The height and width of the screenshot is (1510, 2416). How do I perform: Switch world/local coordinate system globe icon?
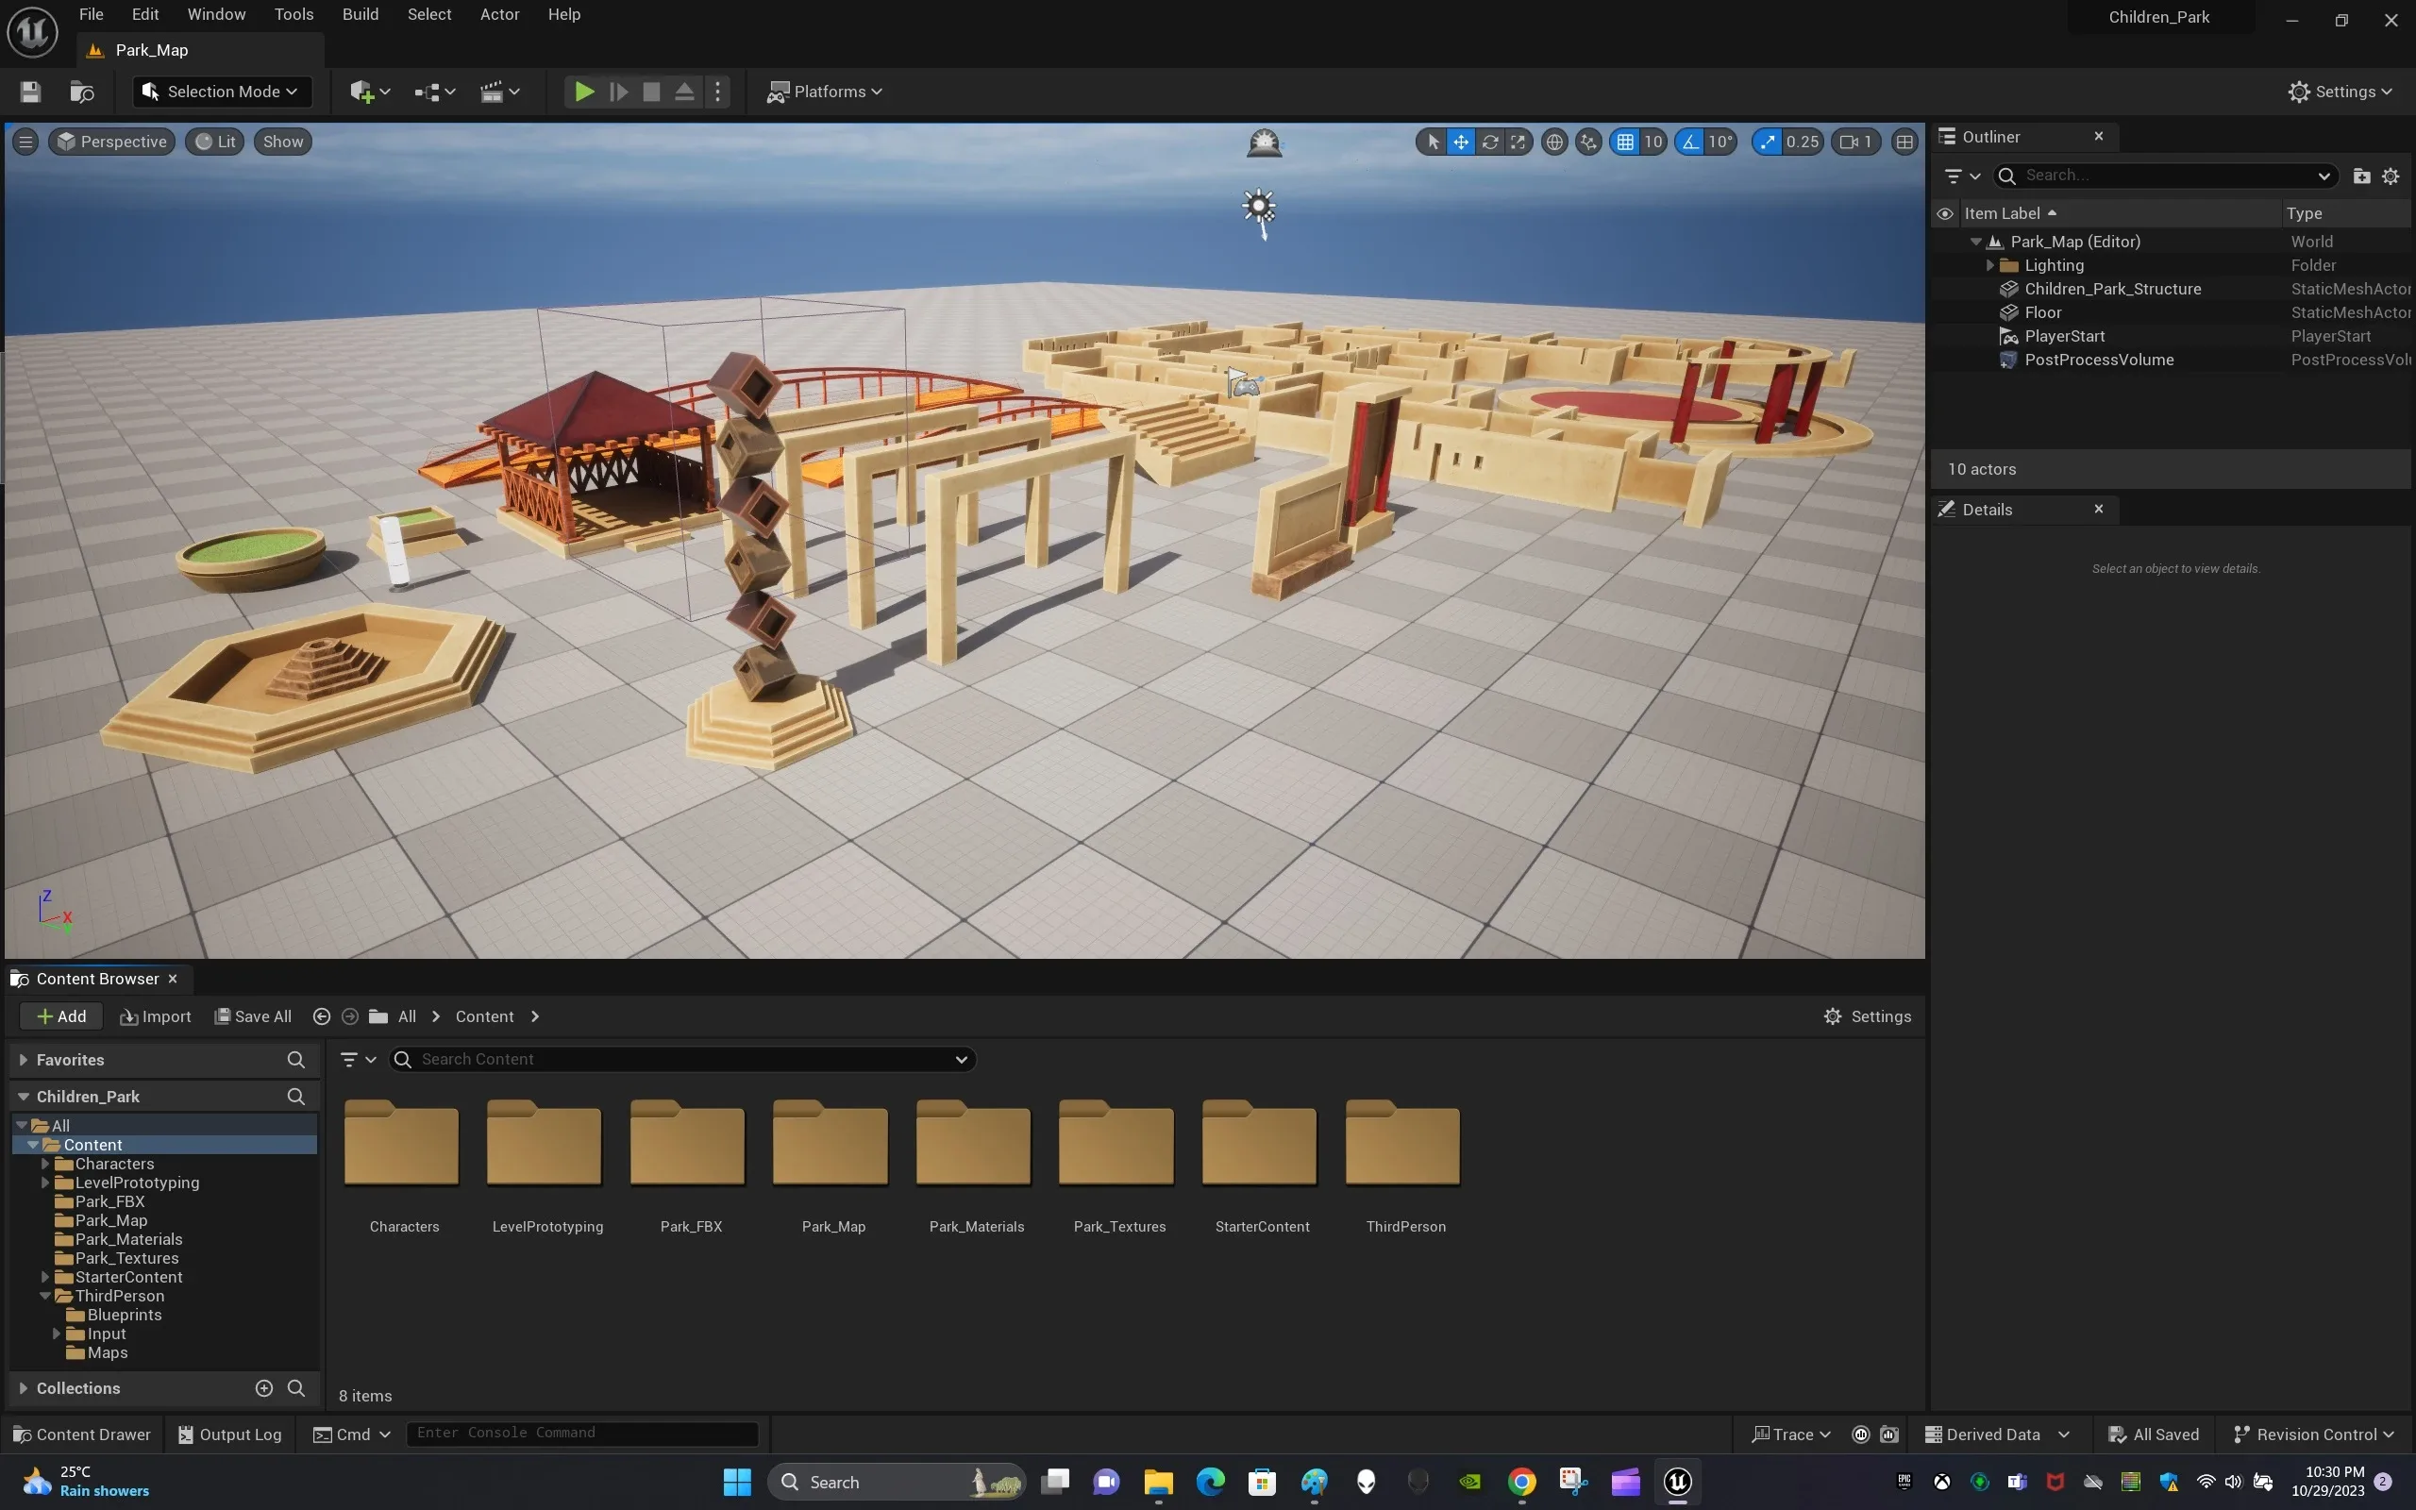click(1554, 142)
